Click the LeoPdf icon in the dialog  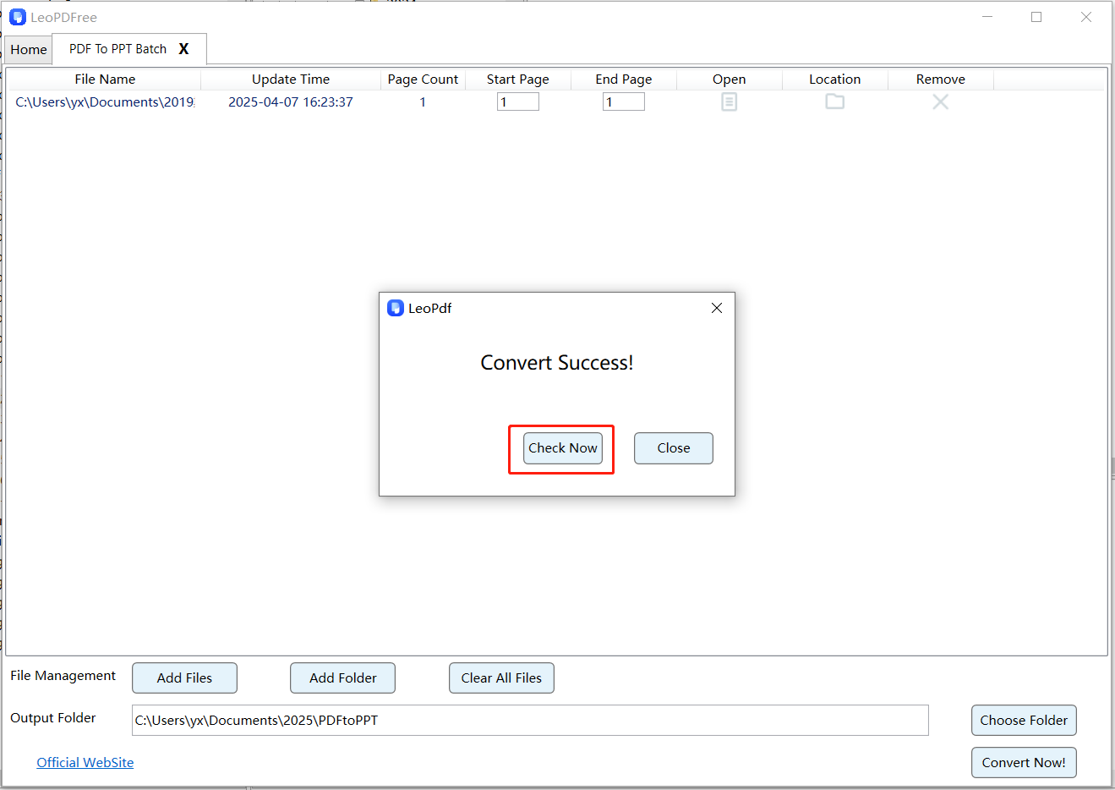[x=396, y=308]
